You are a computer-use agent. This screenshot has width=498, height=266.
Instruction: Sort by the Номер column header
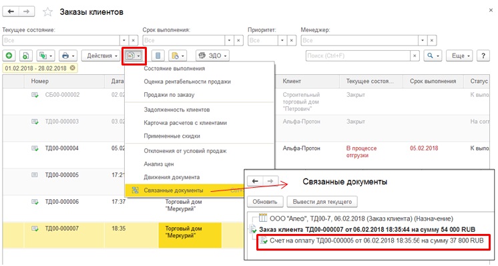[64, 82]
